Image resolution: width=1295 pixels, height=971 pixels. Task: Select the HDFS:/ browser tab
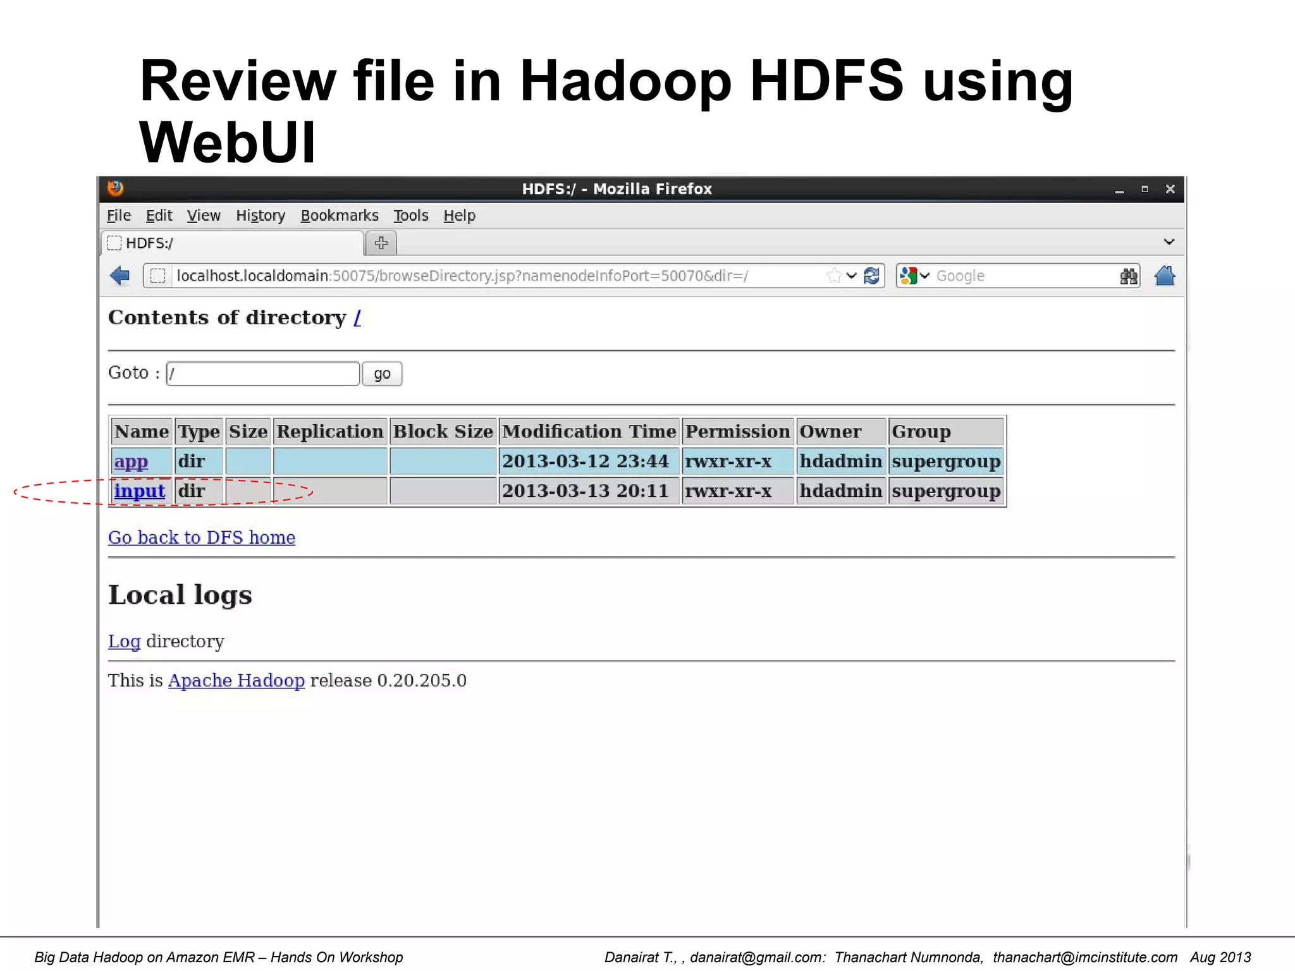pos(233,243)
